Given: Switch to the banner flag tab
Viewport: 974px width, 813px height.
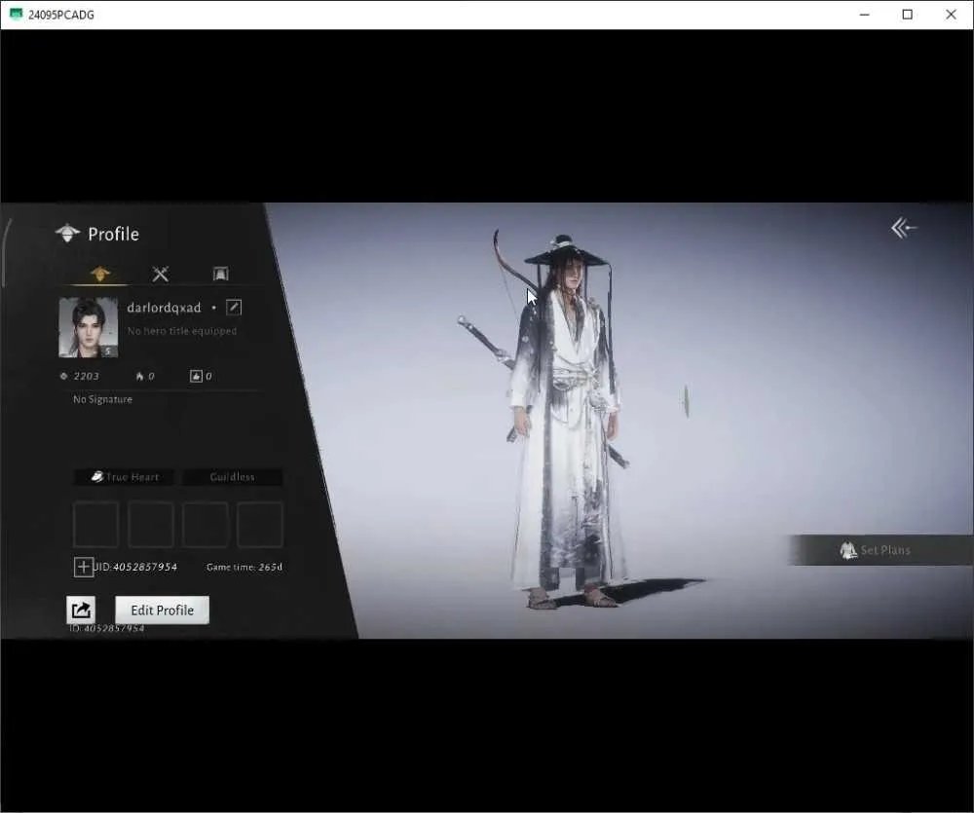Looking at the screenshot, I should 220,274.
